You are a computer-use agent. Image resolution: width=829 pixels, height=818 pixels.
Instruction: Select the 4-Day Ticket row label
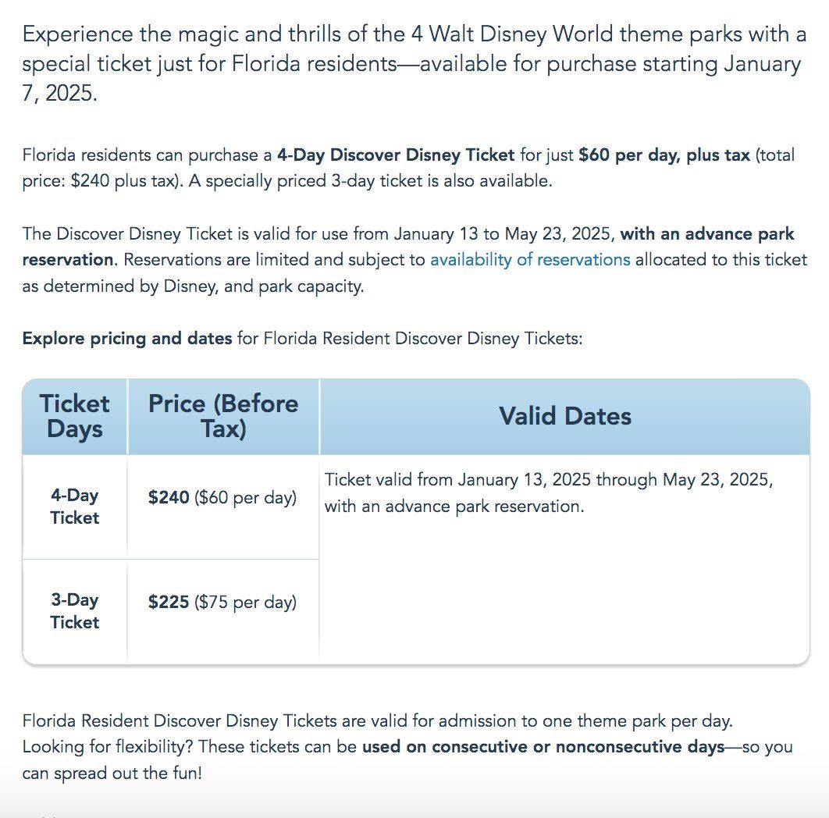click(x=74, y=506)
